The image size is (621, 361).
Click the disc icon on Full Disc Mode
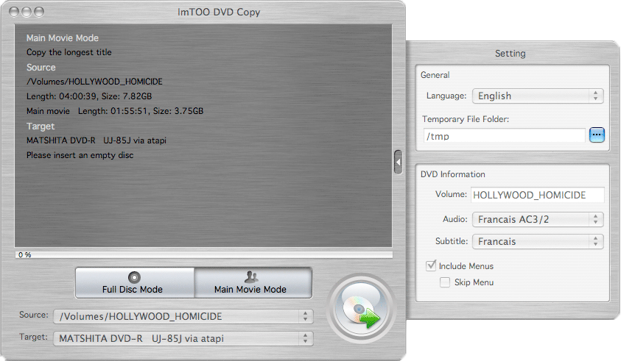pyautogui.click(x=134, y=278)
